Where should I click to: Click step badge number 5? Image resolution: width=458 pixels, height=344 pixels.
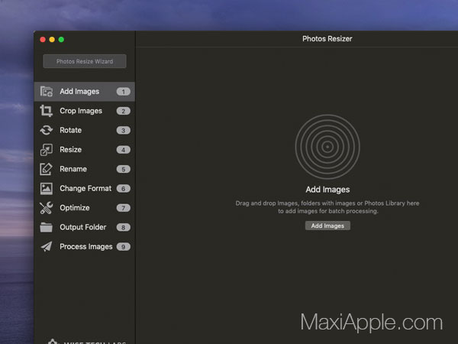[123, 169]
